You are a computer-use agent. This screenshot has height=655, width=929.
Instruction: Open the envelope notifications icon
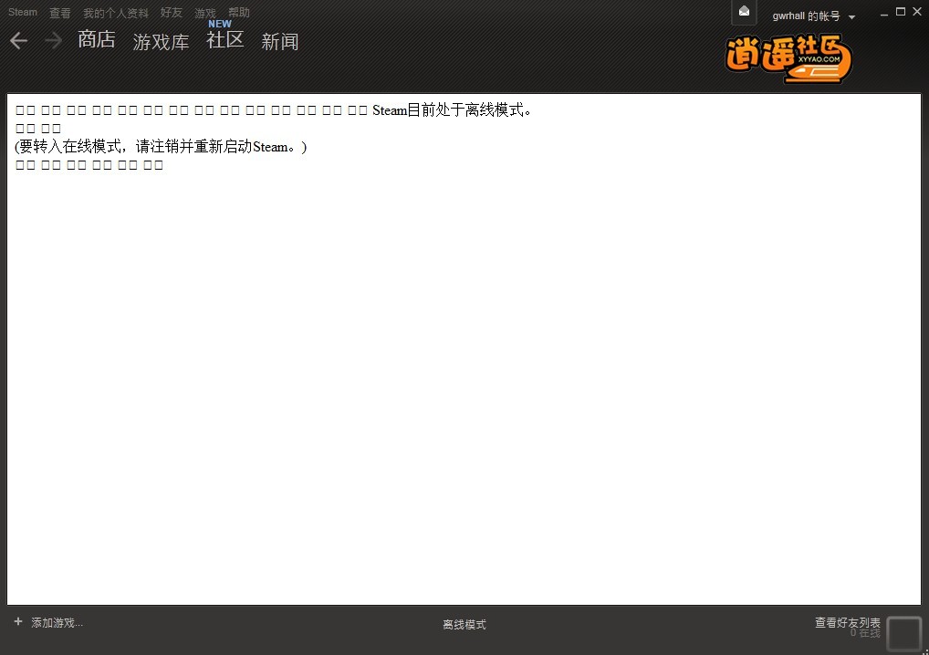(745, 12)
